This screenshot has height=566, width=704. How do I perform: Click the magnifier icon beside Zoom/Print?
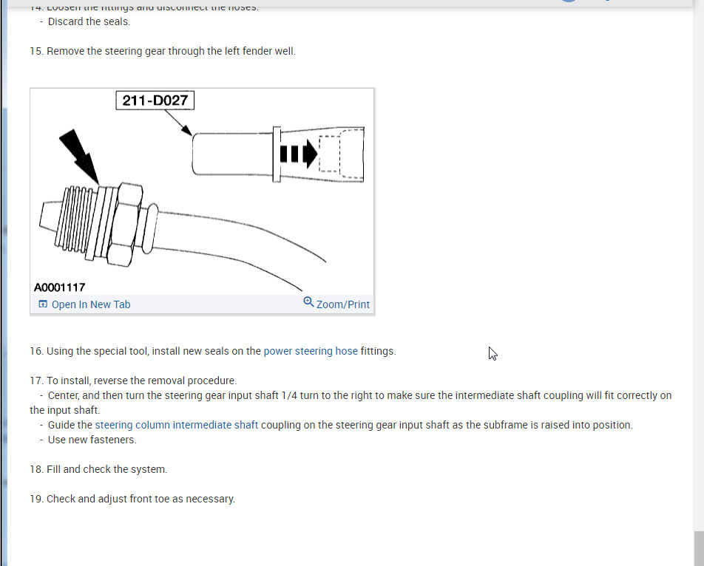pos(308,301)
